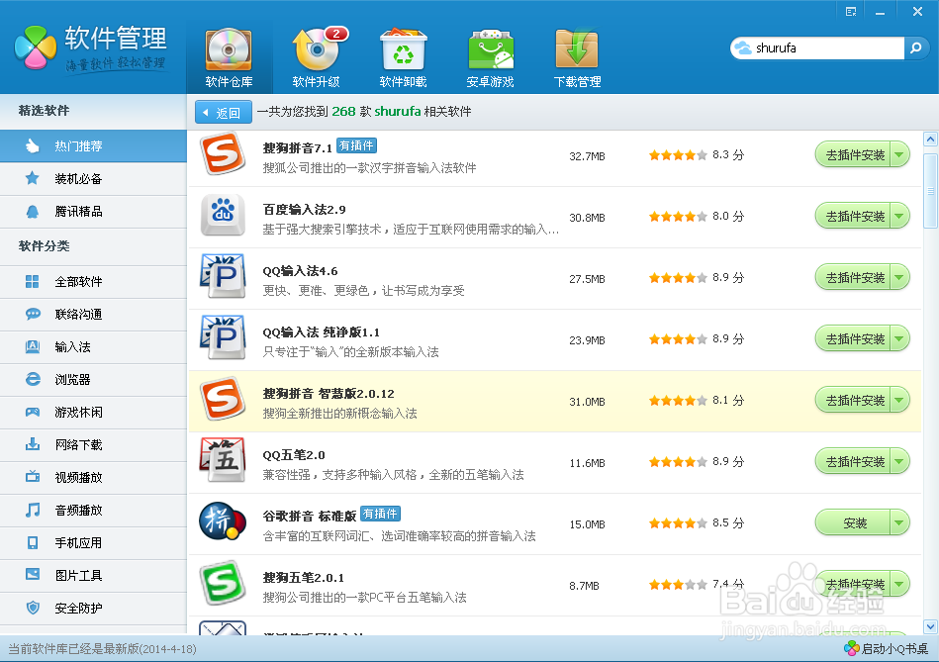Install 搜狗拼音 智慧版2.0.12 without plugins
Image resolution: width=939 pixels, height=662 pixels.
[x=853, y=400]
